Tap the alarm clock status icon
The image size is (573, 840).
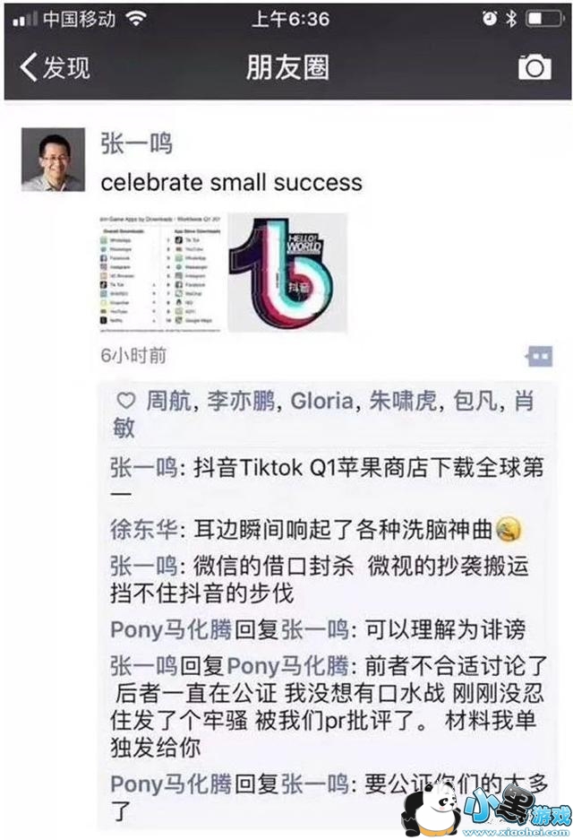(490, 20)
